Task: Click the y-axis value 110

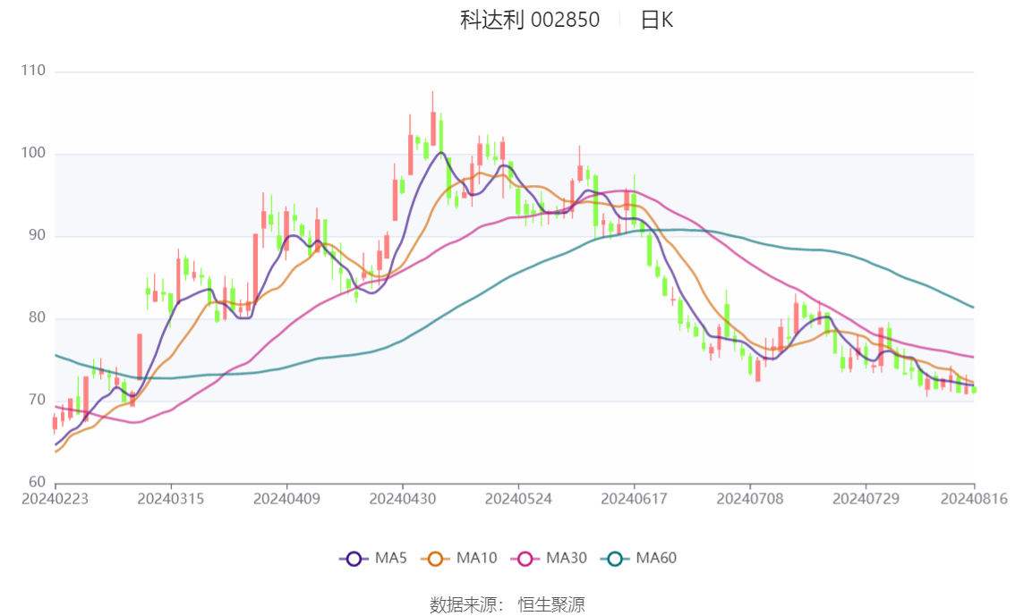Action: tap(33, 71)
